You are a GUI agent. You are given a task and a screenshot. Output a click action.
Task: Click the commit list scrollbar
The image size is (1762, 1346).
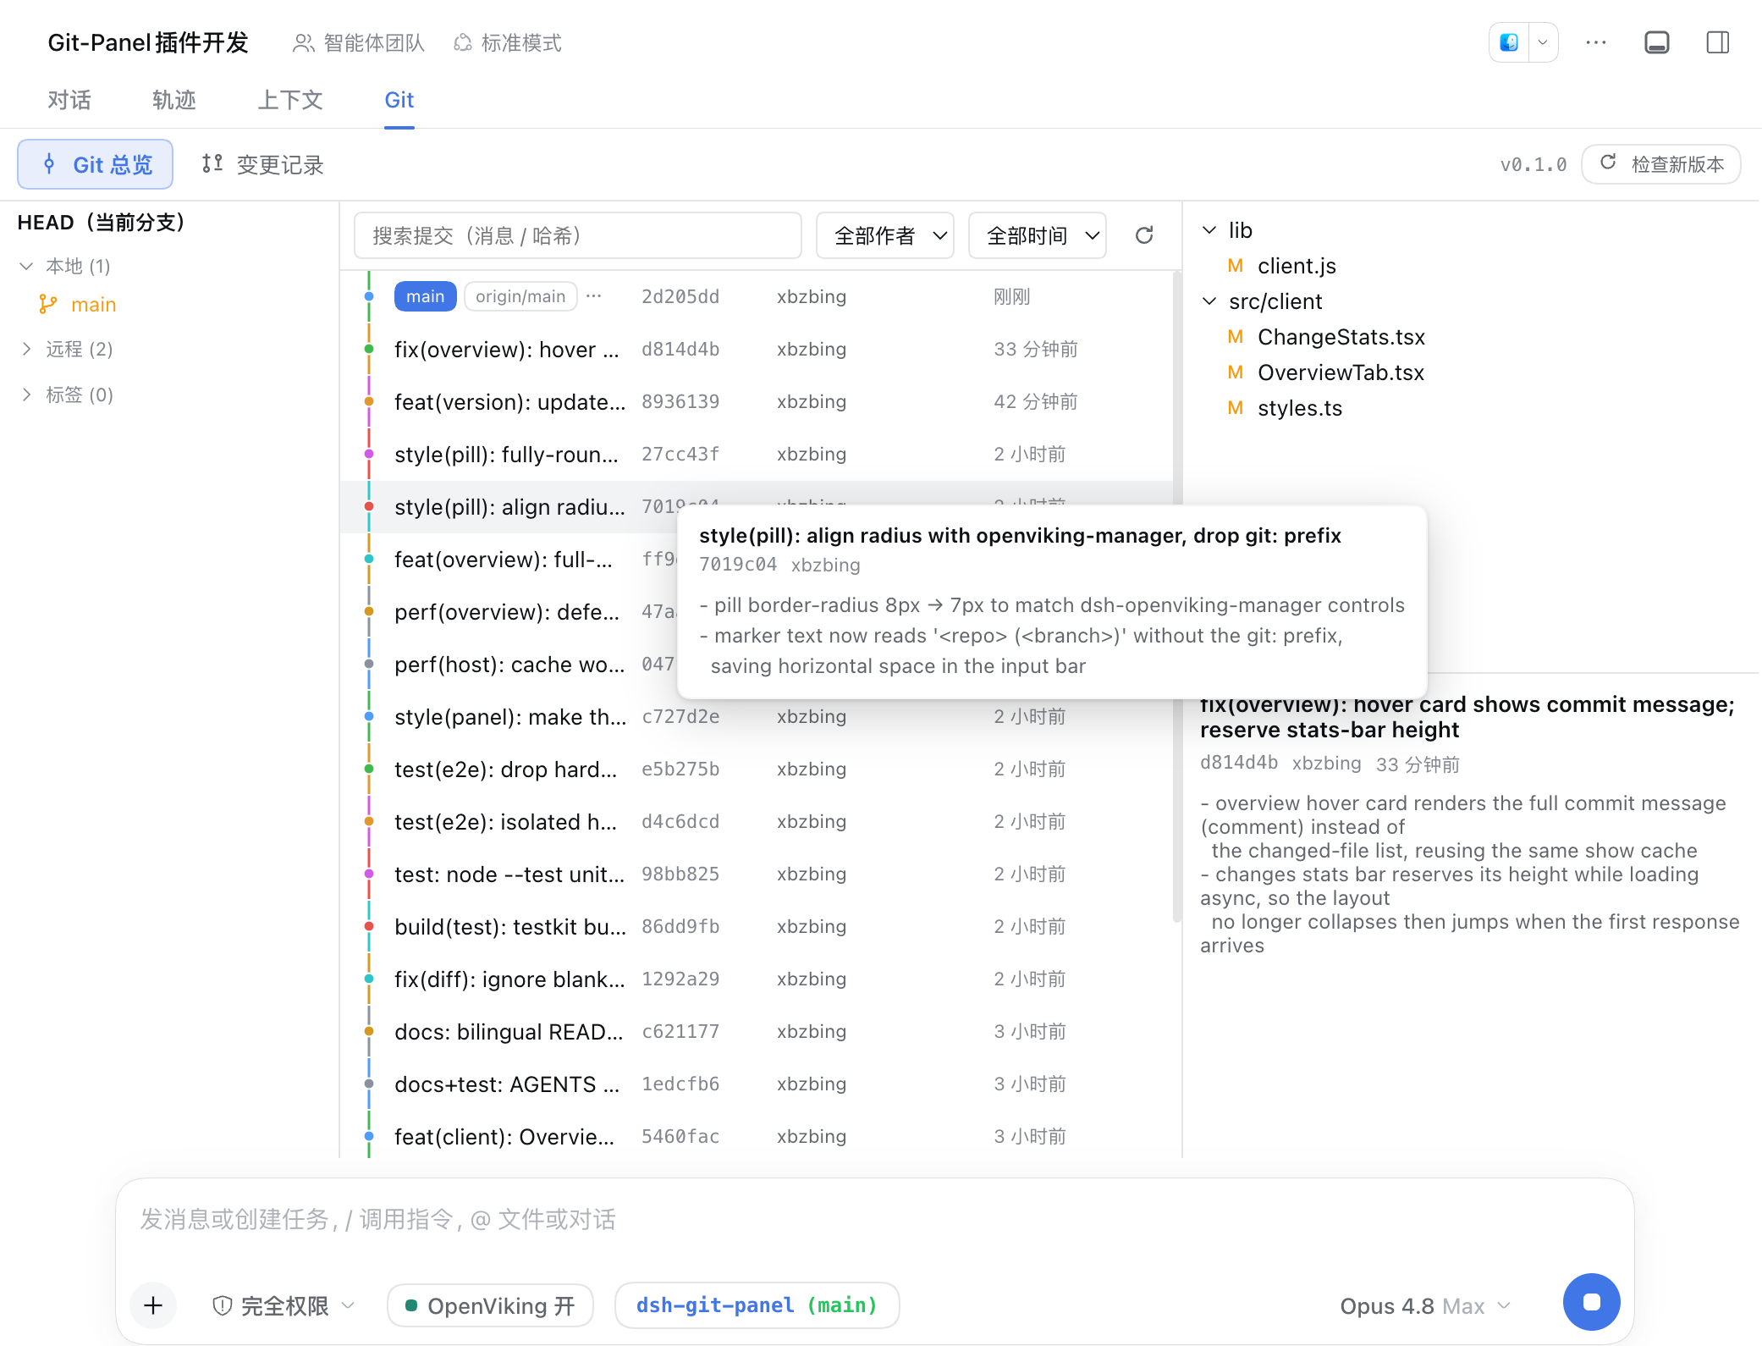(x=1176, y=597)
